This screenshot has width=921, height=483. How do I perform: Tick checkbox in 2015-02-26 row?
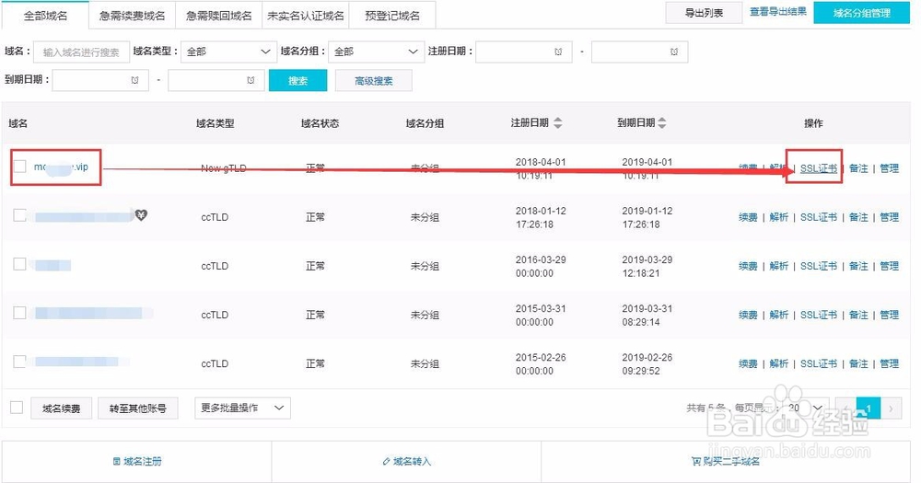pyautogui.click(x=20, y=362)
